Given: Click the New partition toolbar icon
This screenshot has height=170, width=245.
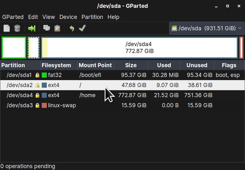Looking at the screenshot, I should click(7, 28).
